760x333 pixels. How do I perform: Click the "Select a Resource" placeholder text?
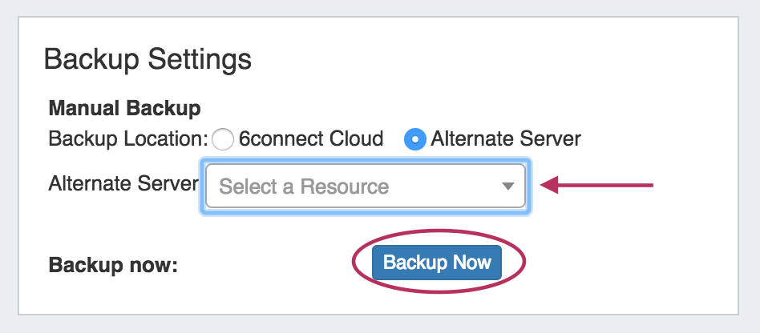coord(304,187)
